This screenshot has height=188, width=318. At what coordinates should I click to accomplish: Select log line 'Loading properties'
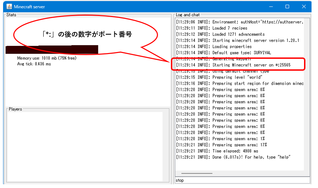[x=214, y=47]
